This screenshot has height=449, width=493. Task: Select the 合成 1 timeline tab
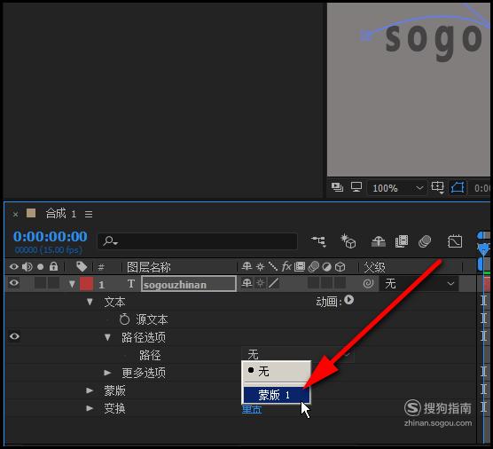click(x=61, y=214)
